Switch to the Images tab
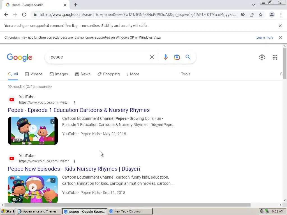 pos(59,74)
